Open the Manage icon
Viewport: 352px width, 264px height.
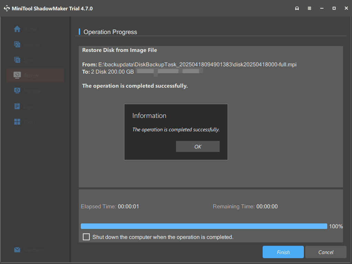click(x=17, y=91)
